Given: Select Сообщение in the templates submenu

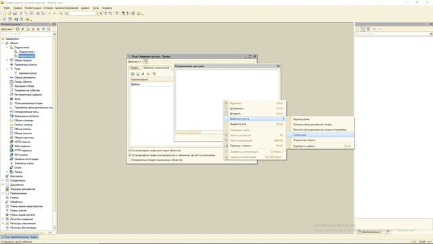Looking at the screenshot, I should [320, 135].
